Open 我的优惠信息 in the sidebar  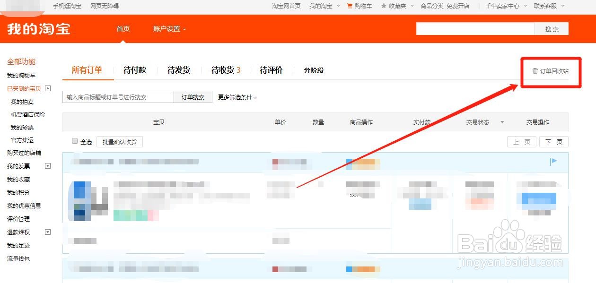coord(24,206)
